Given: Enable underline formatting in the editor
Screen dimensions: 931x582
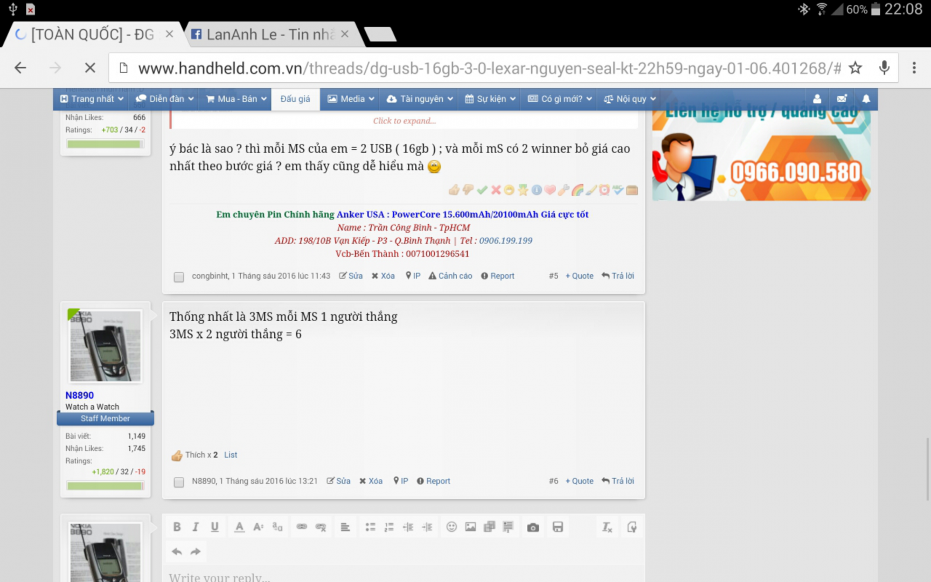Looking at the screenshot, I should [x=214, y=526].
